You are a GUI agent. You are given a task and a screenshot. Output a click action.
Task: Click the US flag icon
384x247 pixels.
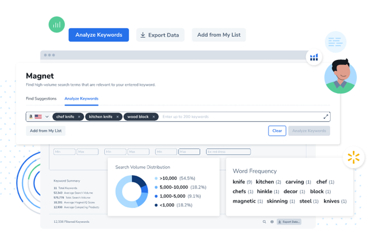(38, 117)
